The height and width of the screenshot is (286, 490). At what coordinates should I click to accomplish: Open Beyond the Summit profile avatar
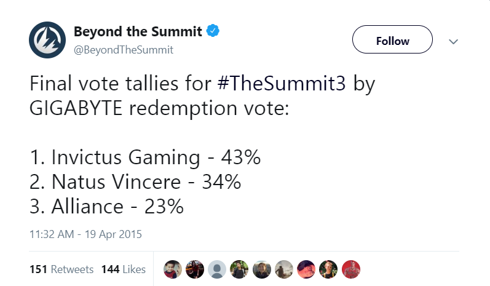tap(47, 40)
